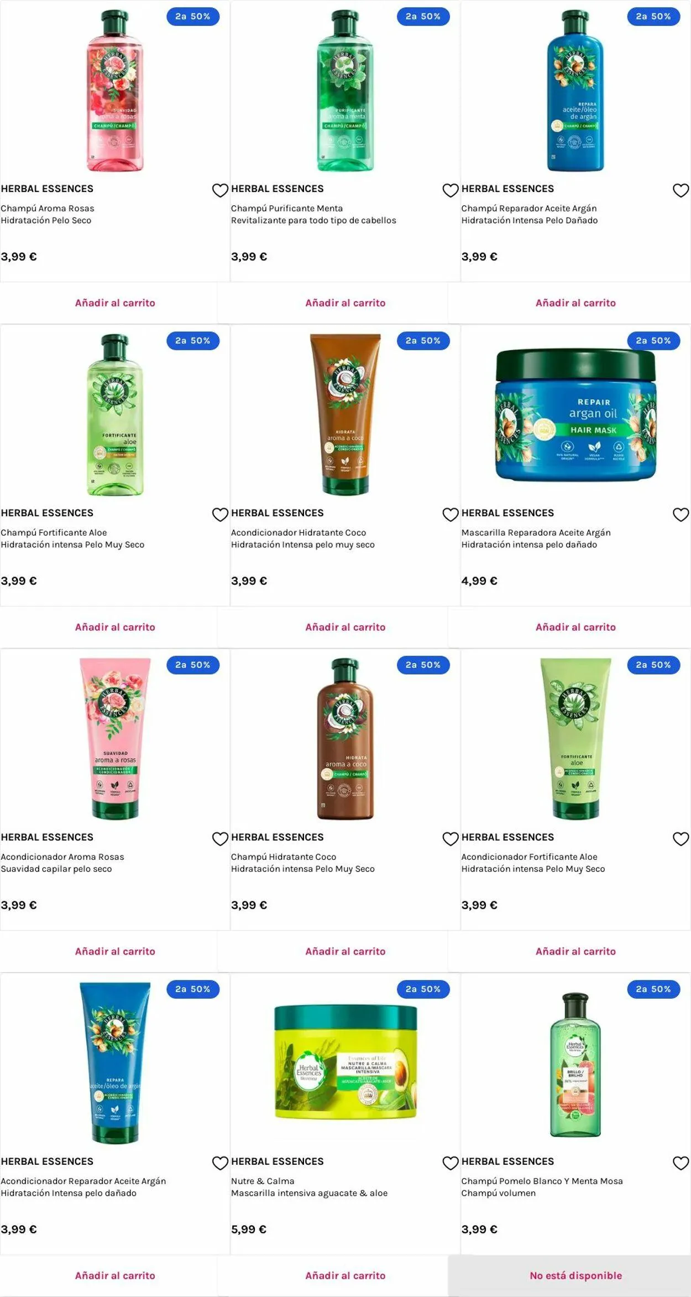Click the 2a 50% badge on Champú Pomelo Blanco
Viewport: 691px width, 1297px height.
[x=653, y=989]
